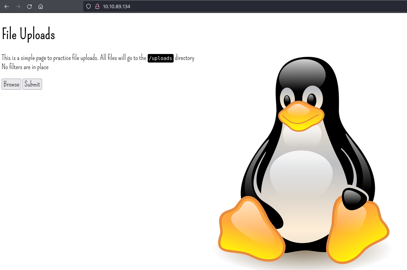Viewport: 407px width, 270px height.
Task: Click the 'This is a simple page' sentence
Action: pyautogui.click(x=98, y=58)
